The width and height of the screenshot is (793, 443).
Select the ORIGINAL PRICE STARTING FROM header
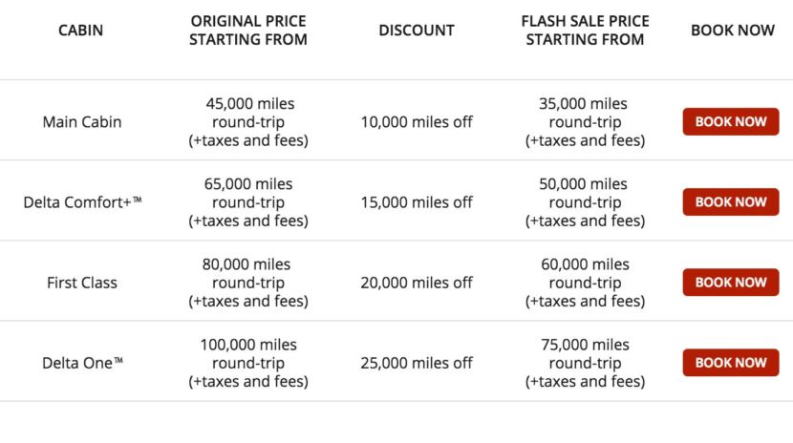tap(248, 31)
